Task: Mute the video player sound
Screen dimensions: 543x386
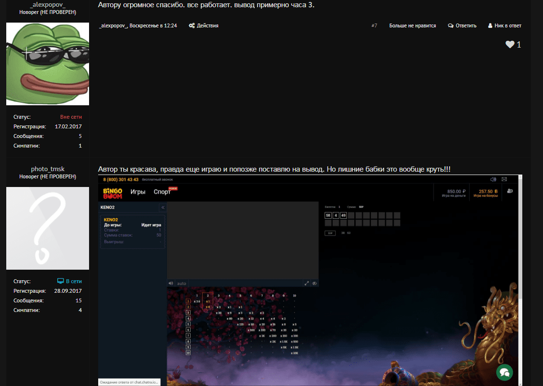Action: tap(171, 283)
